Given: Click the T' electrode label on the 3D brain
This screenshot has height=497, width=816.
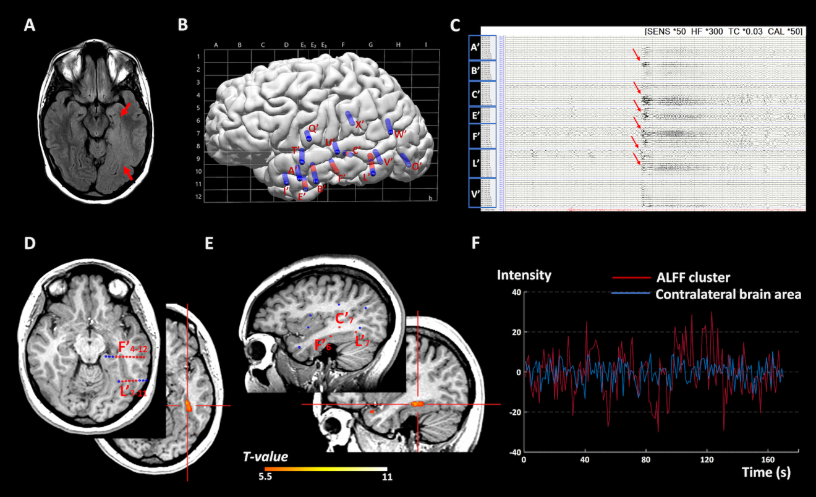Looking at the screenshot, I should click(296, 150).
